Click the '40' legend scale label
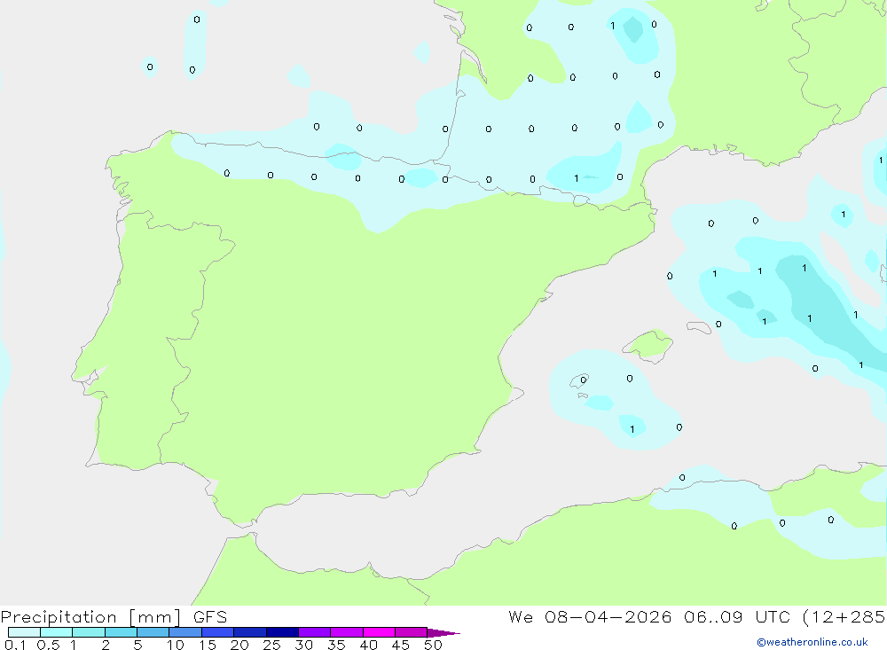 [368, 645]
